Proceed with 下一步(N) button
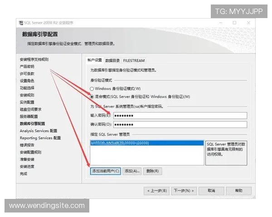 tap(184, 191)
